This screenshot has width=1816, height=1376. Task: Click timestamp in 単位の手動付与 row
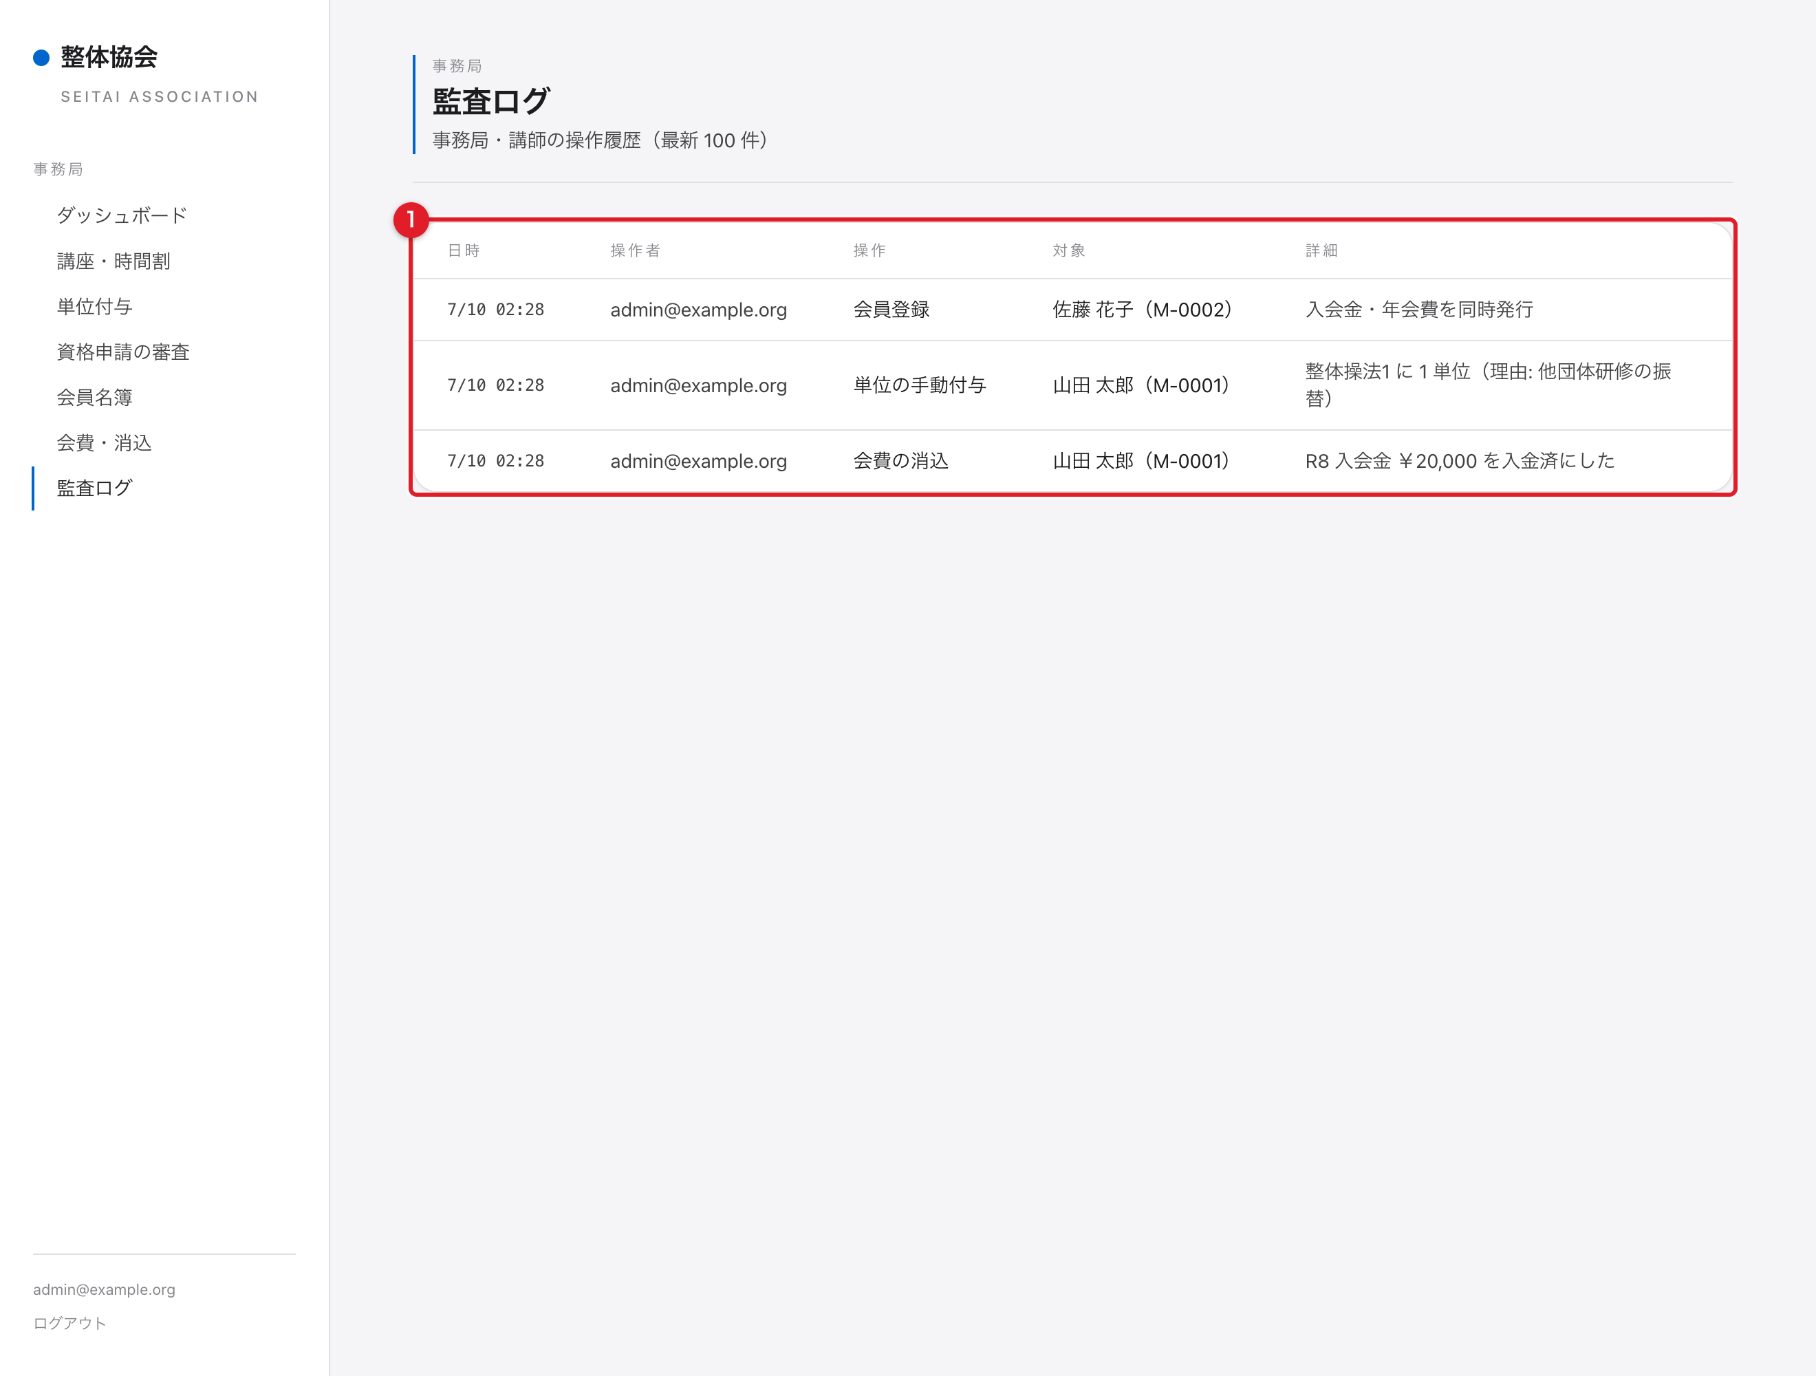pos(496,385)
